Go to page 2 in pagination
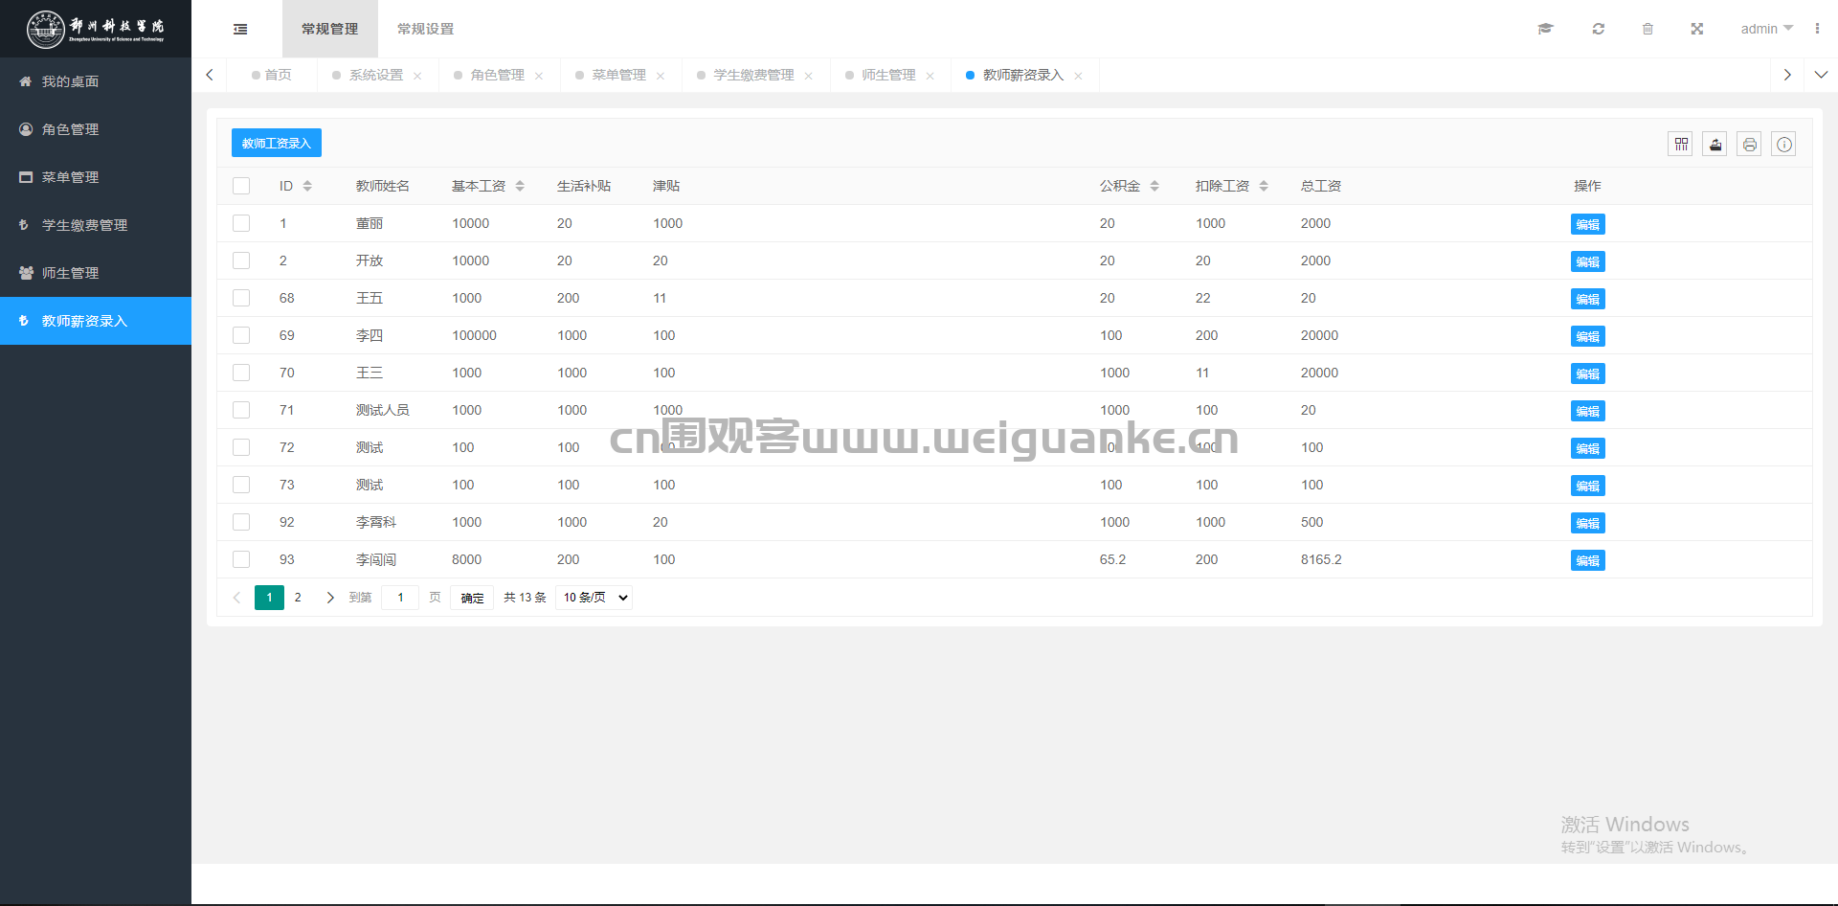 tap(298, 598)
